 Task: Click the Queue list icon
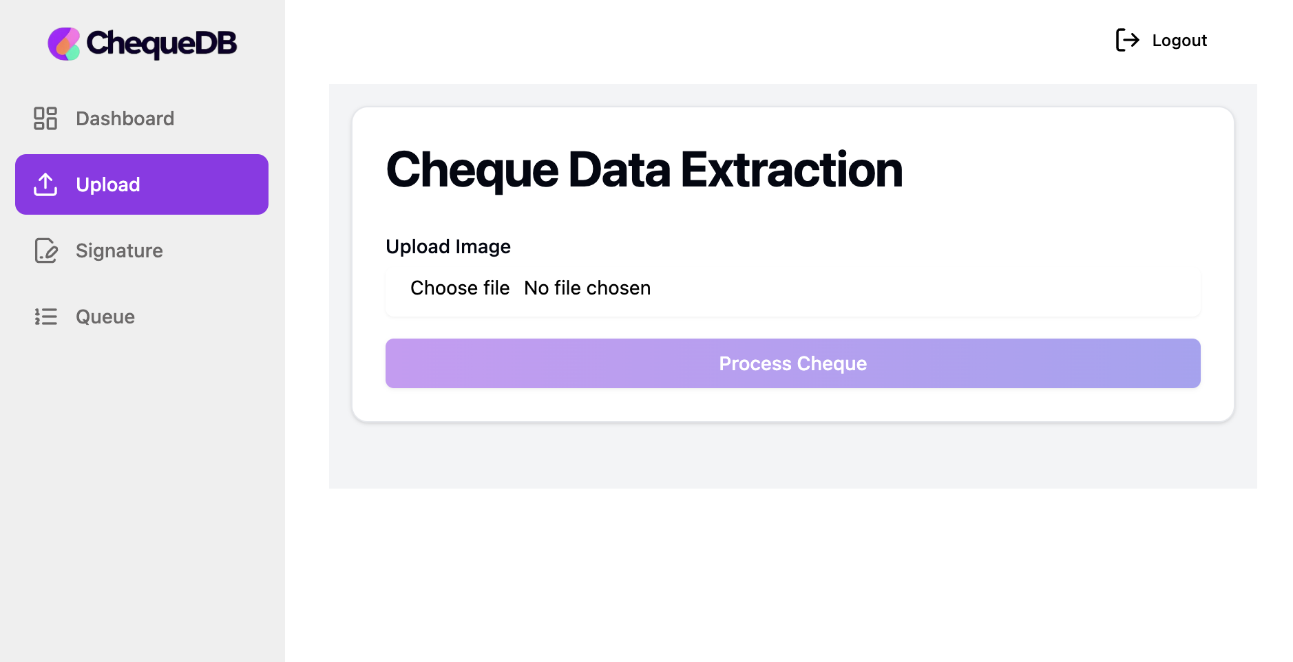tap(45, 317)
